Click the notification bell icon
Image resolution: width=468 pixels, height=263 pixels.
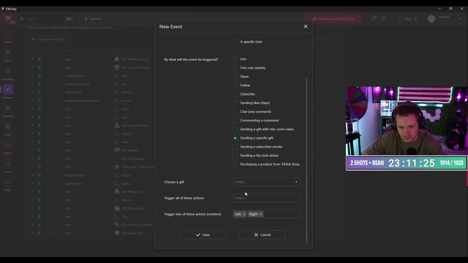coord(373,19)
